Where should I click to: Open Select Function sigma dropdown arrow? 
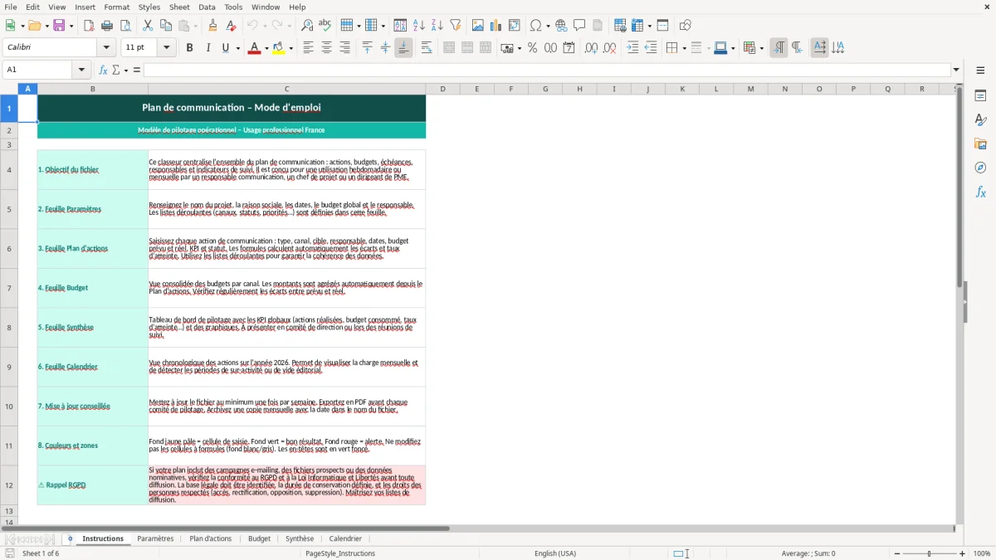[x=126, y=70]
